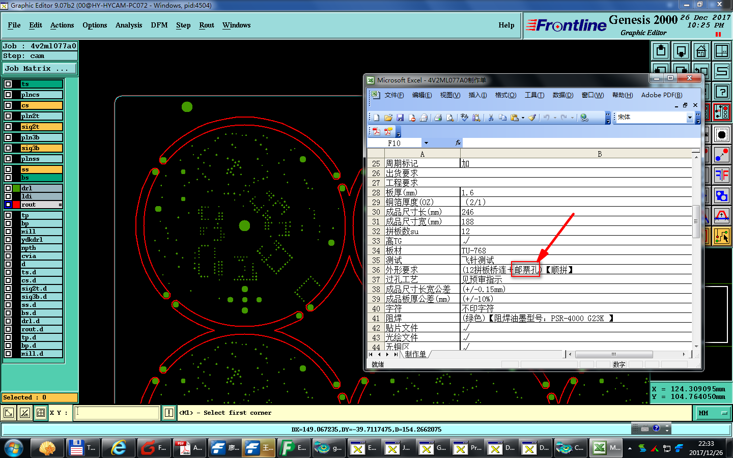The height and width of the screenshot is (458, 733).
Task: Toggle the ts layer checkbox
Action: pos(8,84)
